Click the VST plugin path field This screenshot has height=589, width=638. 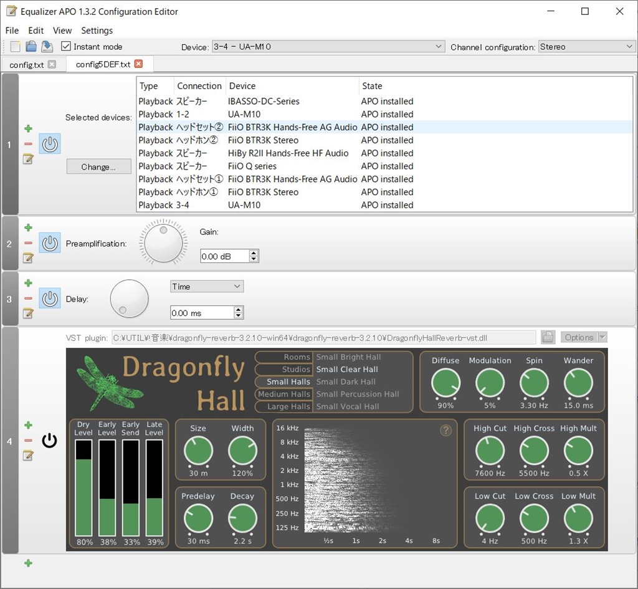pyautogui.click(x=324, y=337)
